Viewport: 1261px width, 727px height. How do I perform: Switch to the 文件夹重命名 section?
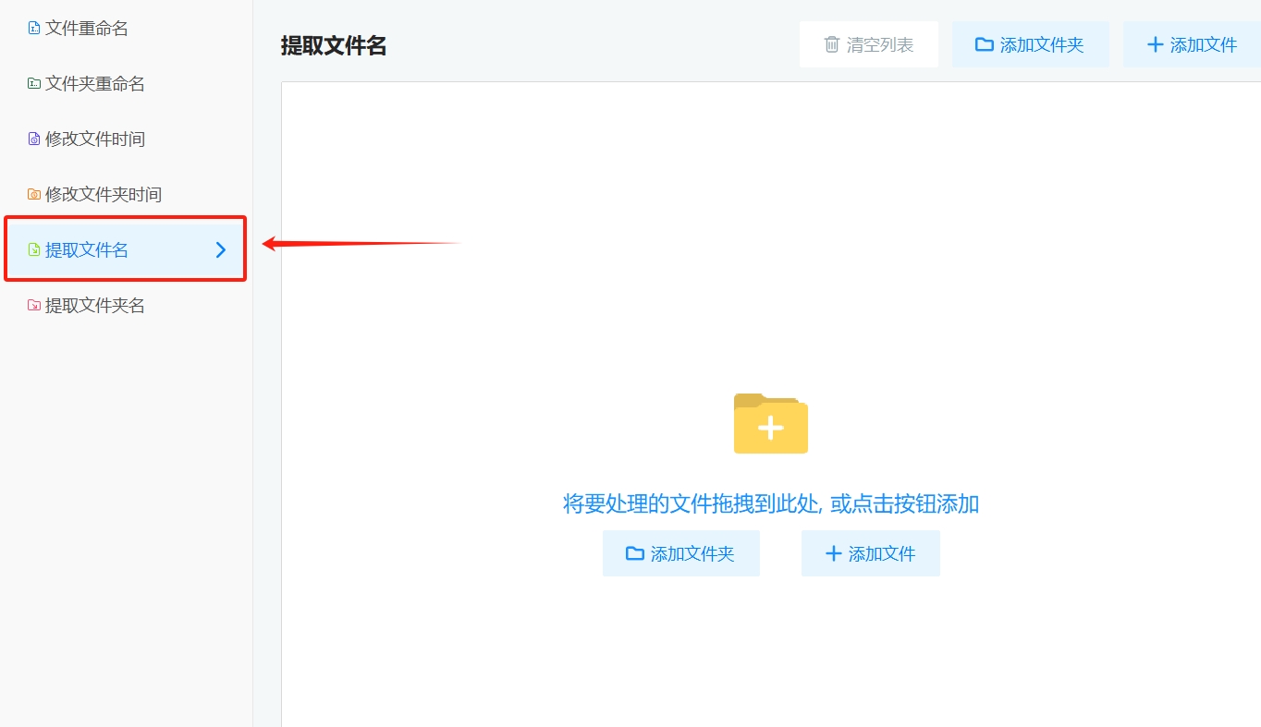coord(95,84)
